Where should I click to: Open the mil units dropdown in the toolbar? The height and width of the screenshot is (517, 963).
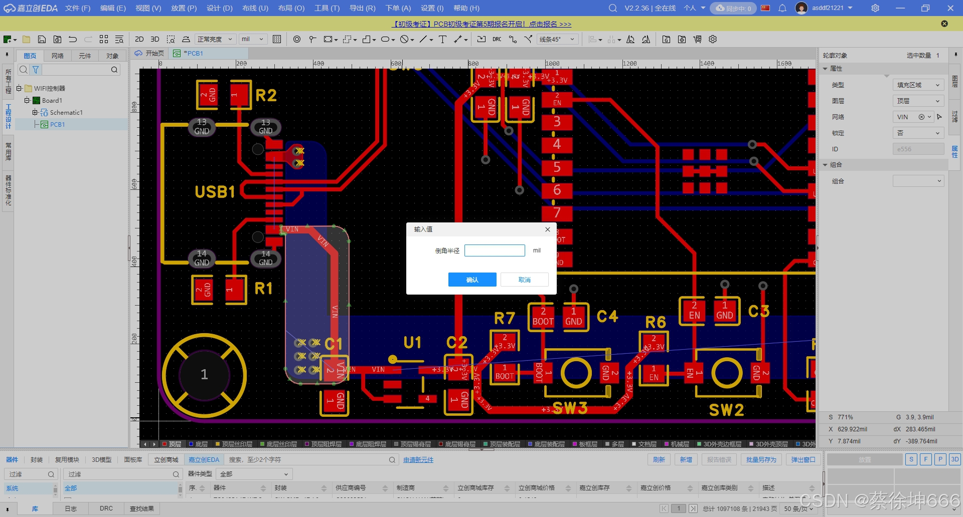click(253, 39)
